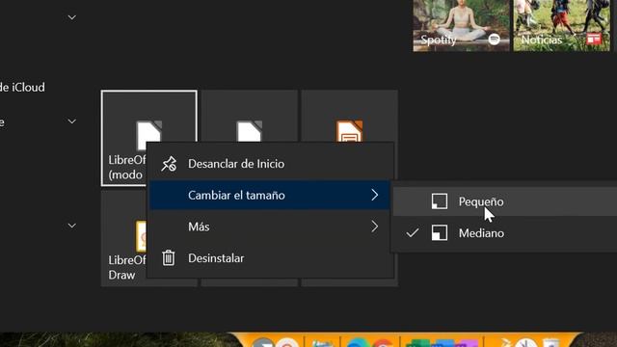Image resolution: width=617 pixels, height=347 pixels.
Task: Click the medium tile size icon beside Mediano
Action: pos(440,233)
